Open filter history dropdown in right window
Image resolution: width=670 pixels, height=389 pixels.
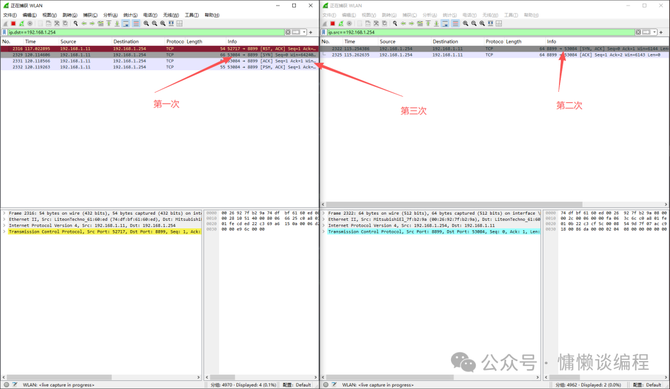pos(654,32)
